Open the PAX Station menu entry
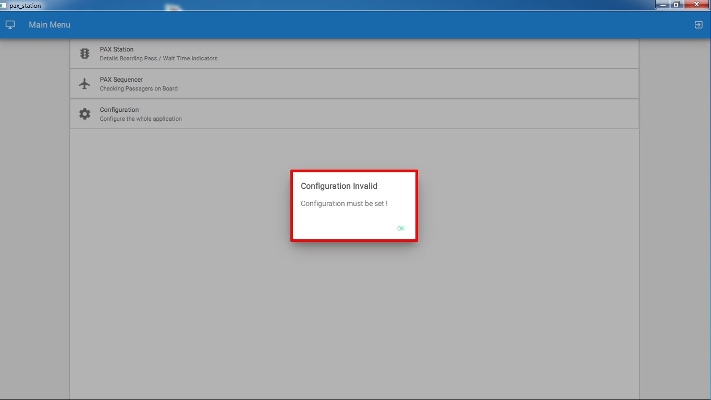 click(354, 54)
